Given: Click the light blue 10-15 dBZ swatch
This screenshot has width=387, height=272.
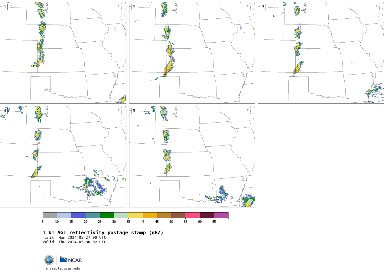Looking at the screenshot, I should (x=64, y=215).
